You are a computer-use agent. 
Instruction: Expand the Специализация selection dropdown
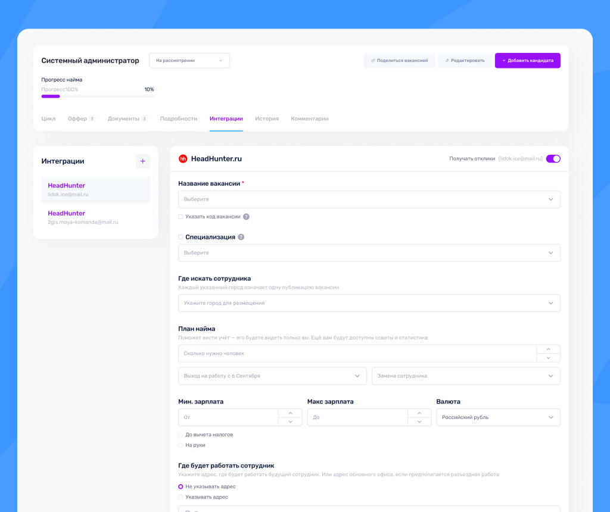(x=369, y=253)
